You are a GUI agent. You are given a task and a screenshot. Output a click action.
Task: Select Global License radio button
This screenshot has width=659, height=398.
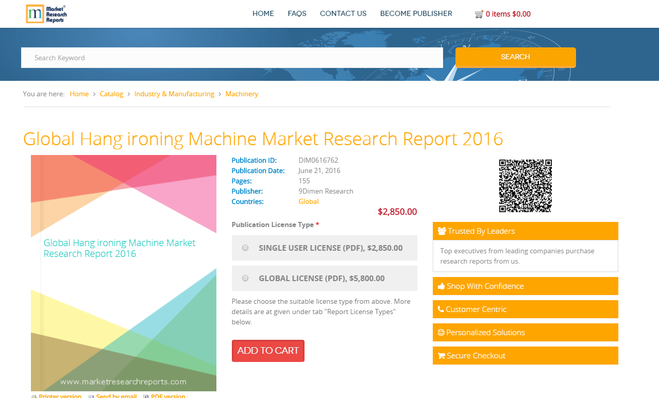point(245,278)
